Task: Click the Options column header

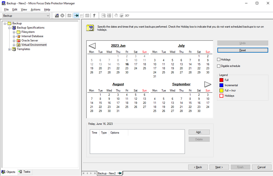Action: point(118,133)
